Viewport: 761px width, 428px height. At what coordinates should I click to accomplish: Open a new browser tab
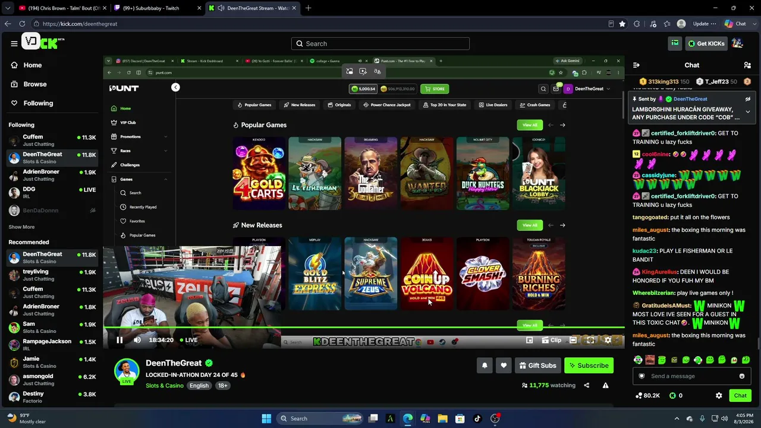[308, 8]
